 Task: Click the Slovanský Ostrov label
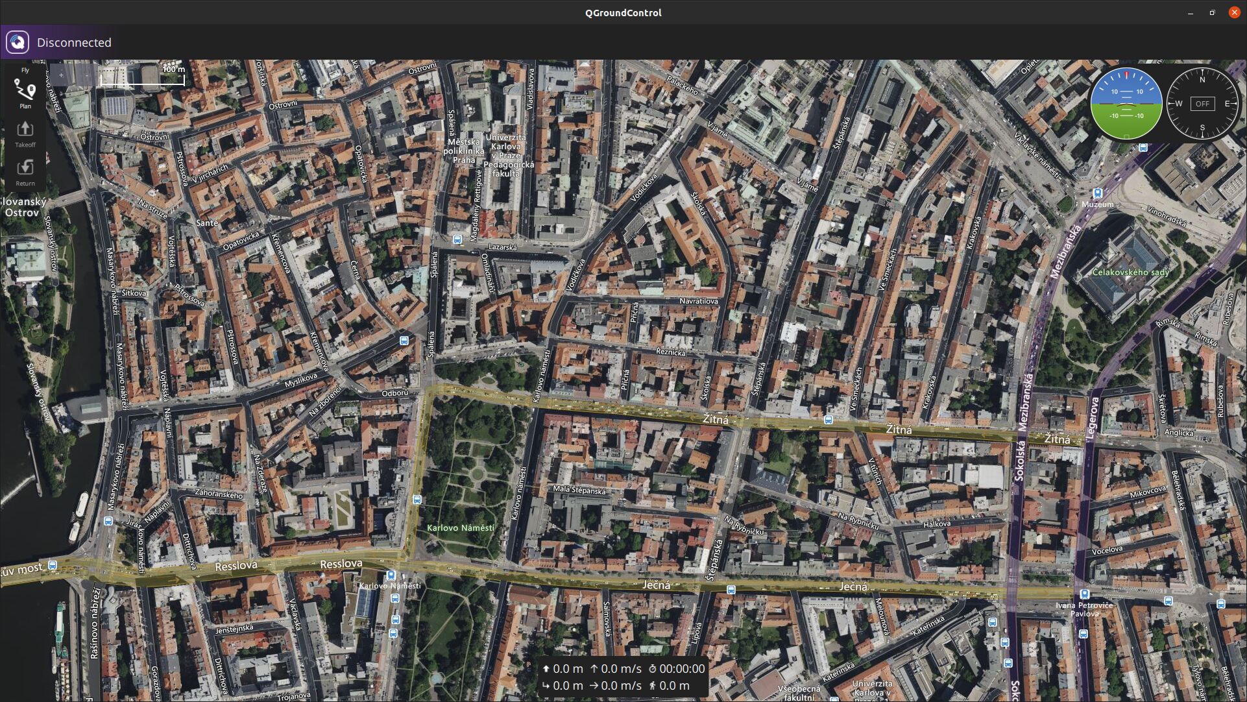click(24, 207)
